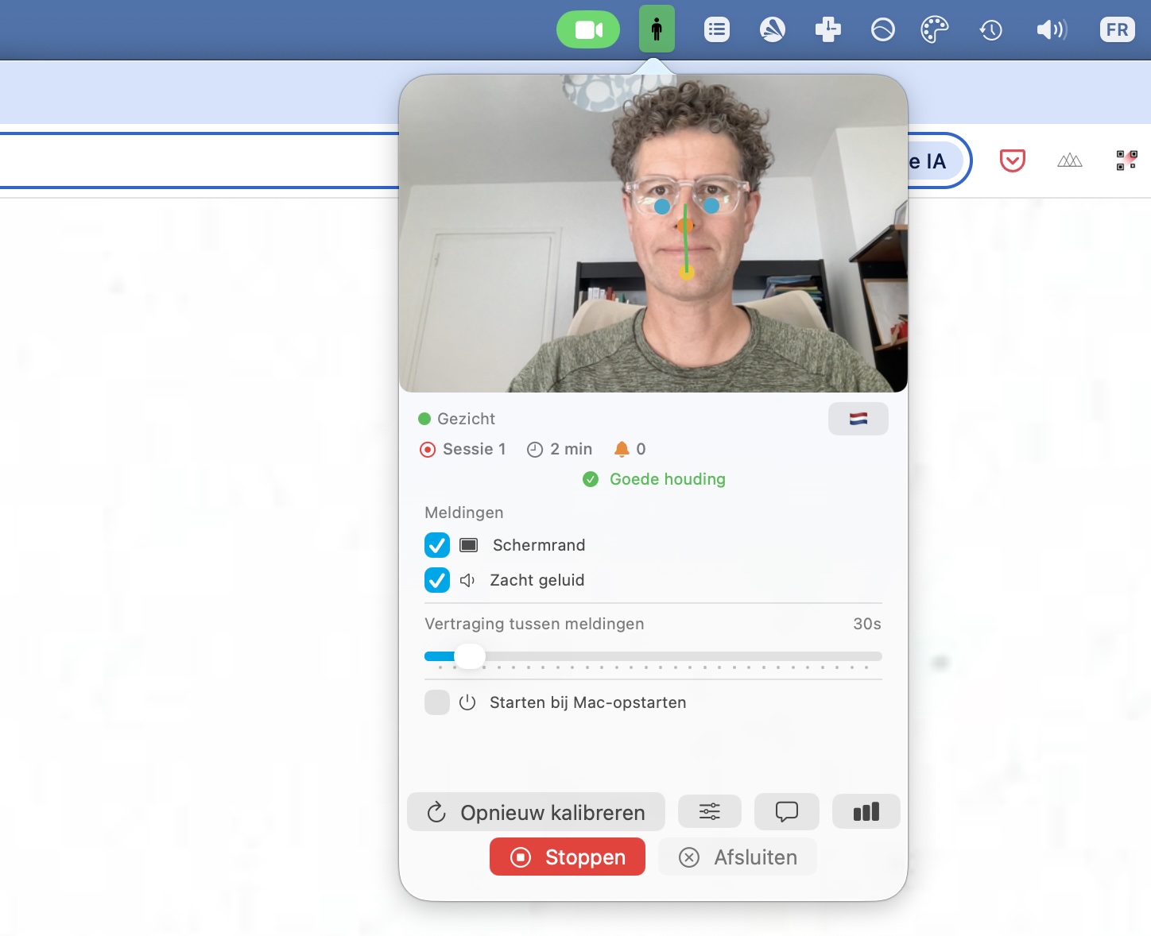Click the green camera icon in menu bar
The width and height of the screenshot is (1151, 936).
point(588,29)
